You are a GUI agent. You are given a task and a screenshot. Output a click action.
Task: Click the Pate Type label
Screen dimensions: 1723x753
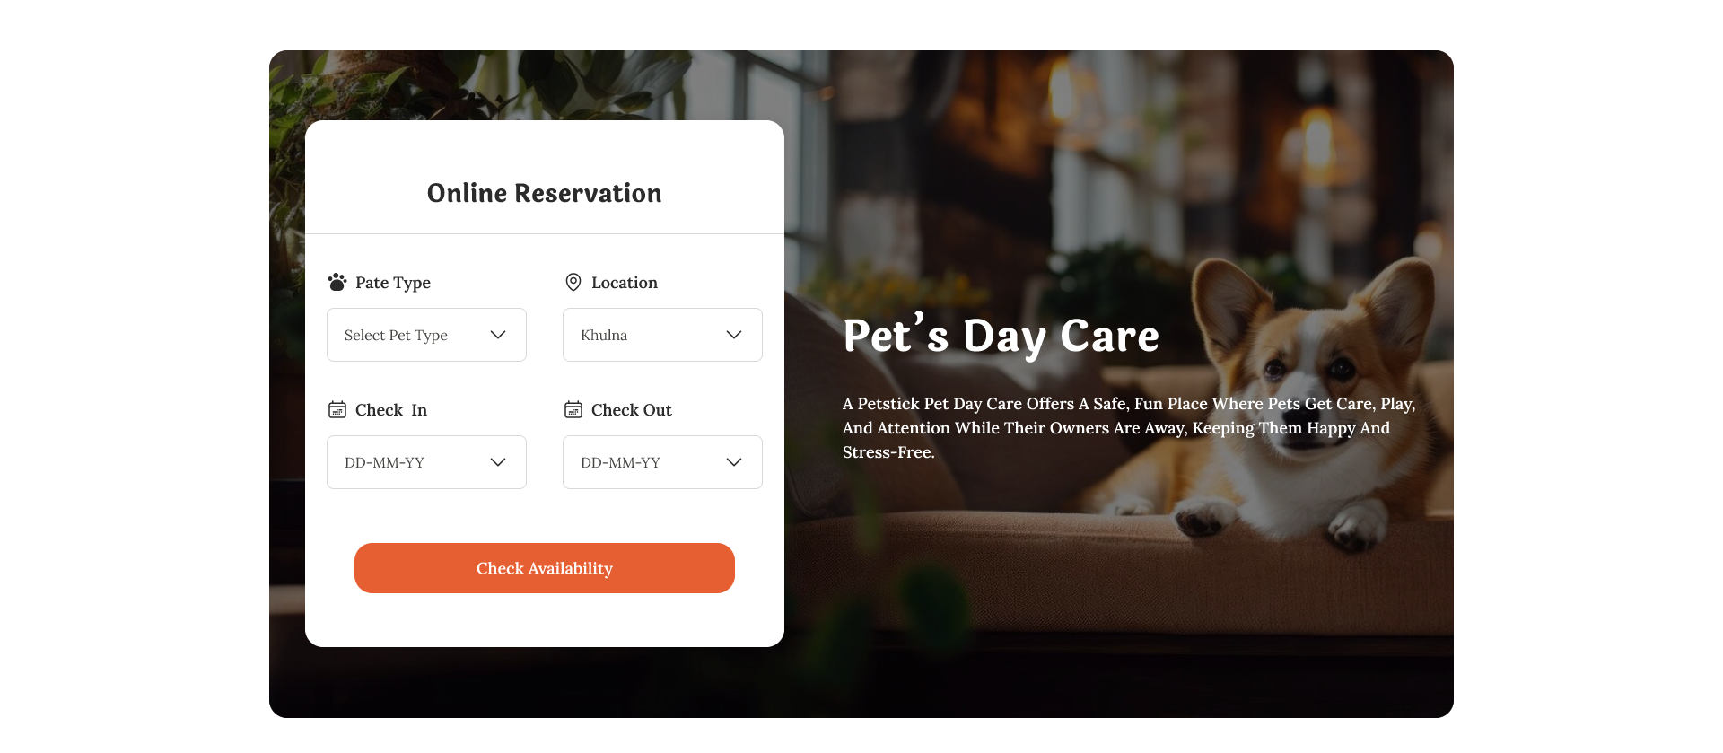point(393,283)
